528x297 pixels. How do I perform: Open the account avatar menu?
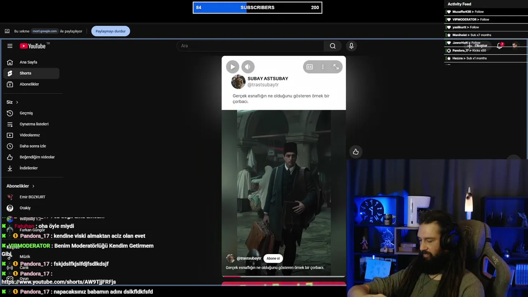pos(515,45)
